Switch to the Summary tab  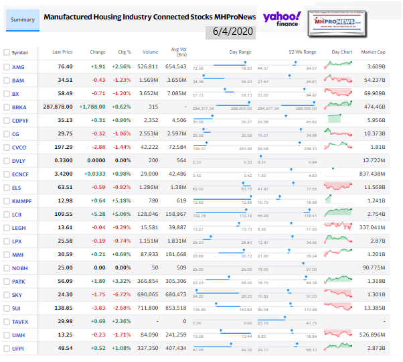pos(23,20)
